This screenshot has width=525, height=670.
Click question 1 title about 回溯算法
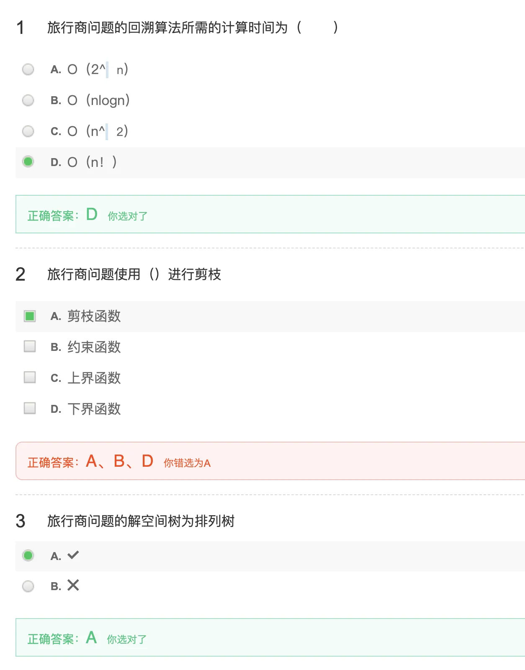click(x=193, y=28)
